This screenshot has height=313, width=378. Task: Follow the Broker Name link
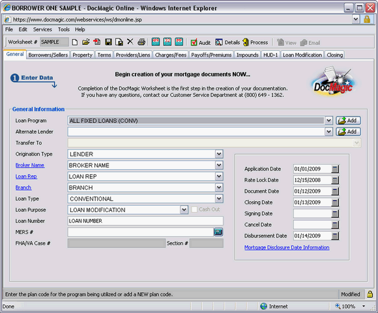pyautogui.click(x=30, y=165)
